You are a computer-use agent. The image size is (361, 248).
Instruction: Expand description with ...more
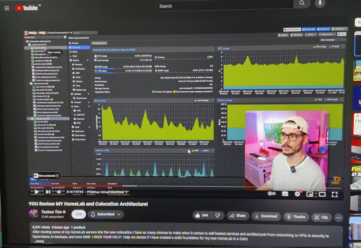pyautogui.click(x=39, y=241)
